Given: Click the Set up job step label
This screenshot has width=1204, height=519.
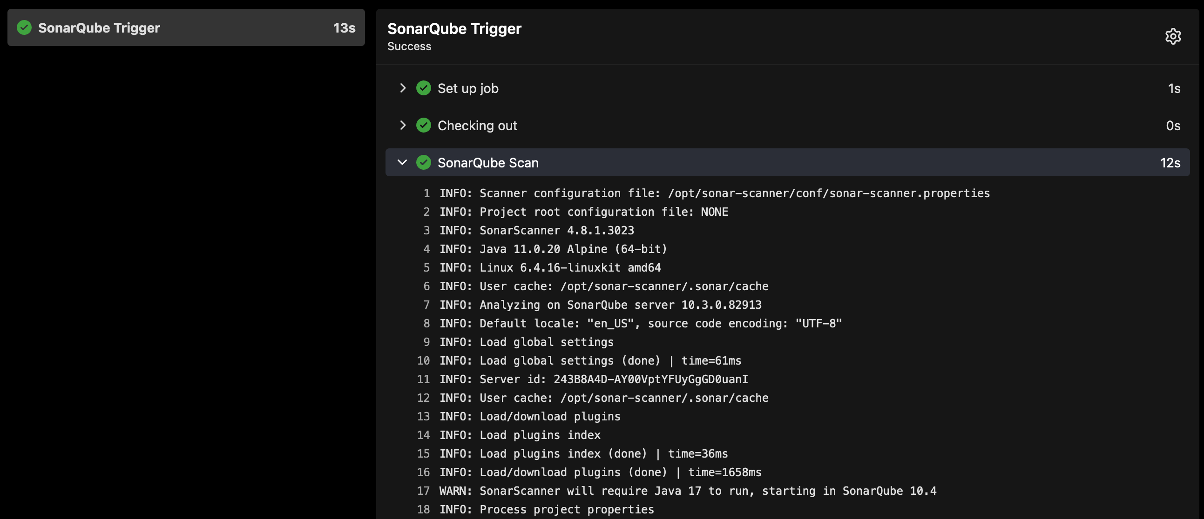Looking at the screenshot, I should [468, 88].
